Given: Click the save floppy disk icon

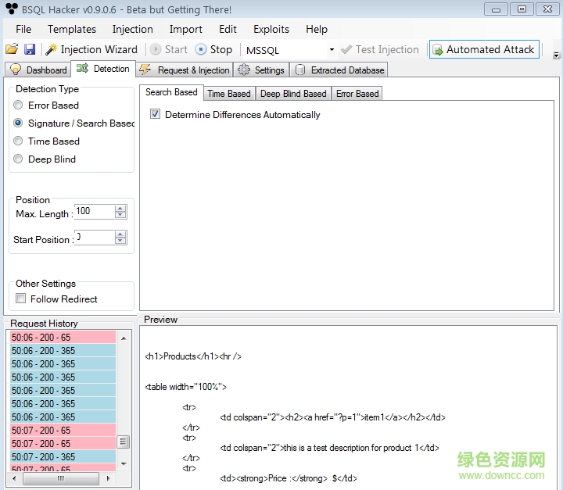Looking at the screenshot, I should pos(30,49).
